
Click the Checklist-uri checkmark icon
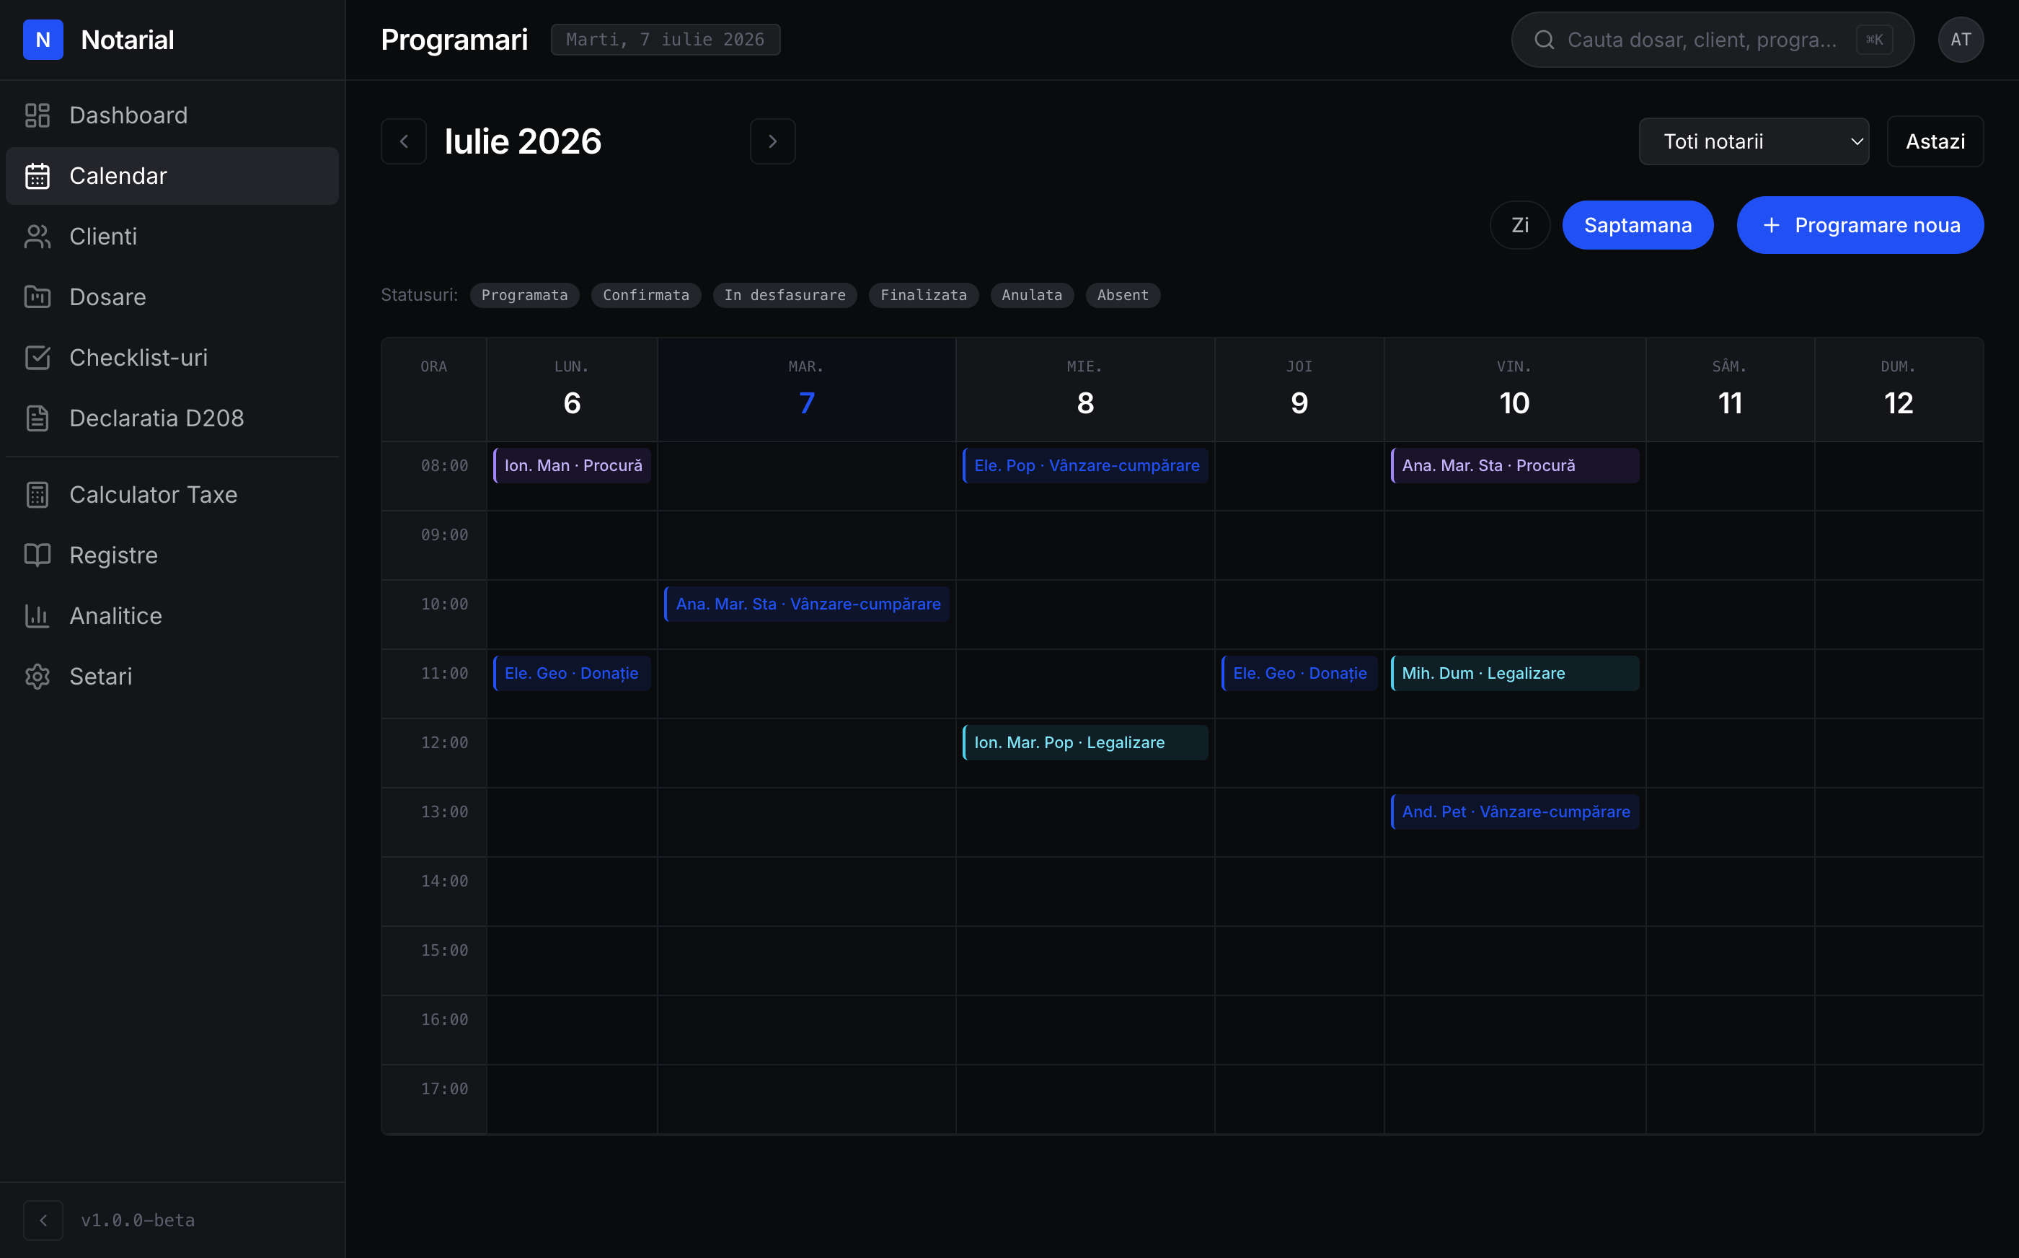pyautogui.click(x=37, y=357)
